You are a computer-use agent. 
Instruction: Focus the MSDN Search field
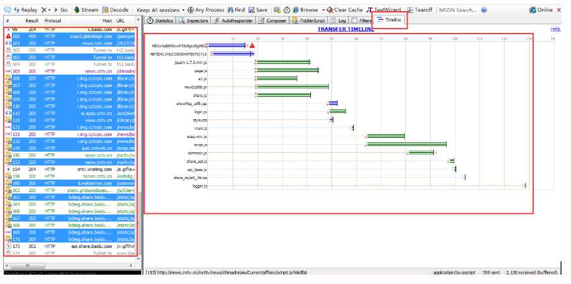(x=458, y=10)
